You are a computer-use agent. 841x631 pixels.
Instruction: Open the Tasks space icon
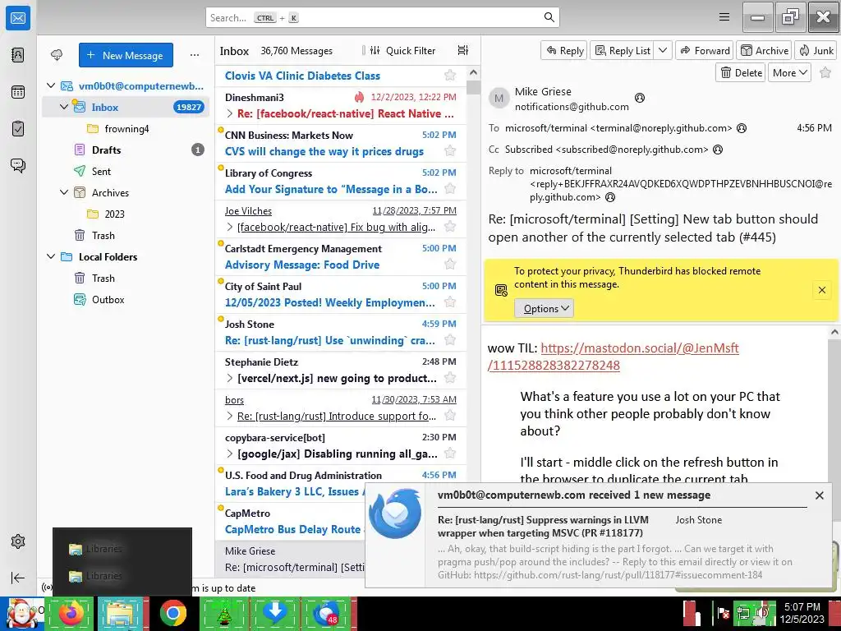click(18, 129)
